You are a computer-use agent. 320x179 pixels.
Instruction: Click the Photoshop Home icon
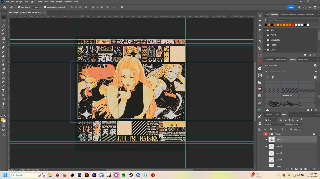pos(5,7)
